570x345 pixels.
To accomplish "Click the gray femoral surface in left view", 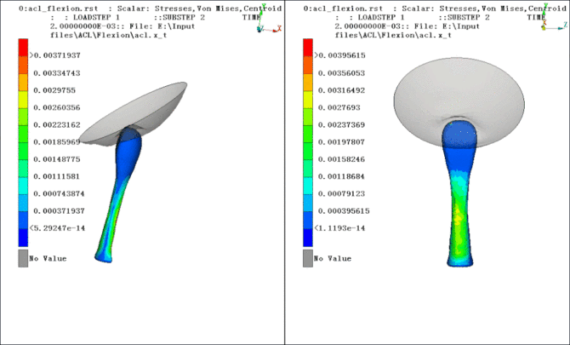I will 145,111.
